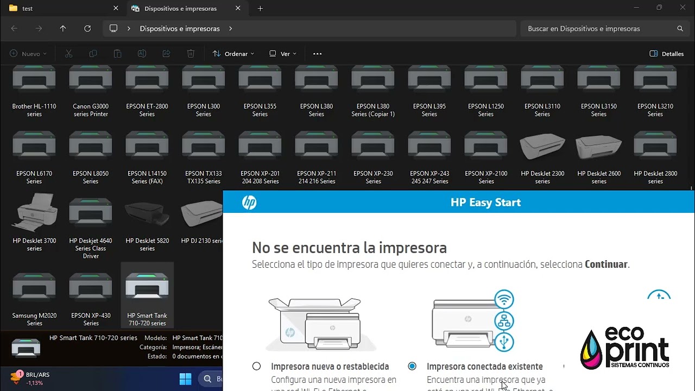
Task: Select the EPSON L3210 Series printer
Action: tap(655, 91)
